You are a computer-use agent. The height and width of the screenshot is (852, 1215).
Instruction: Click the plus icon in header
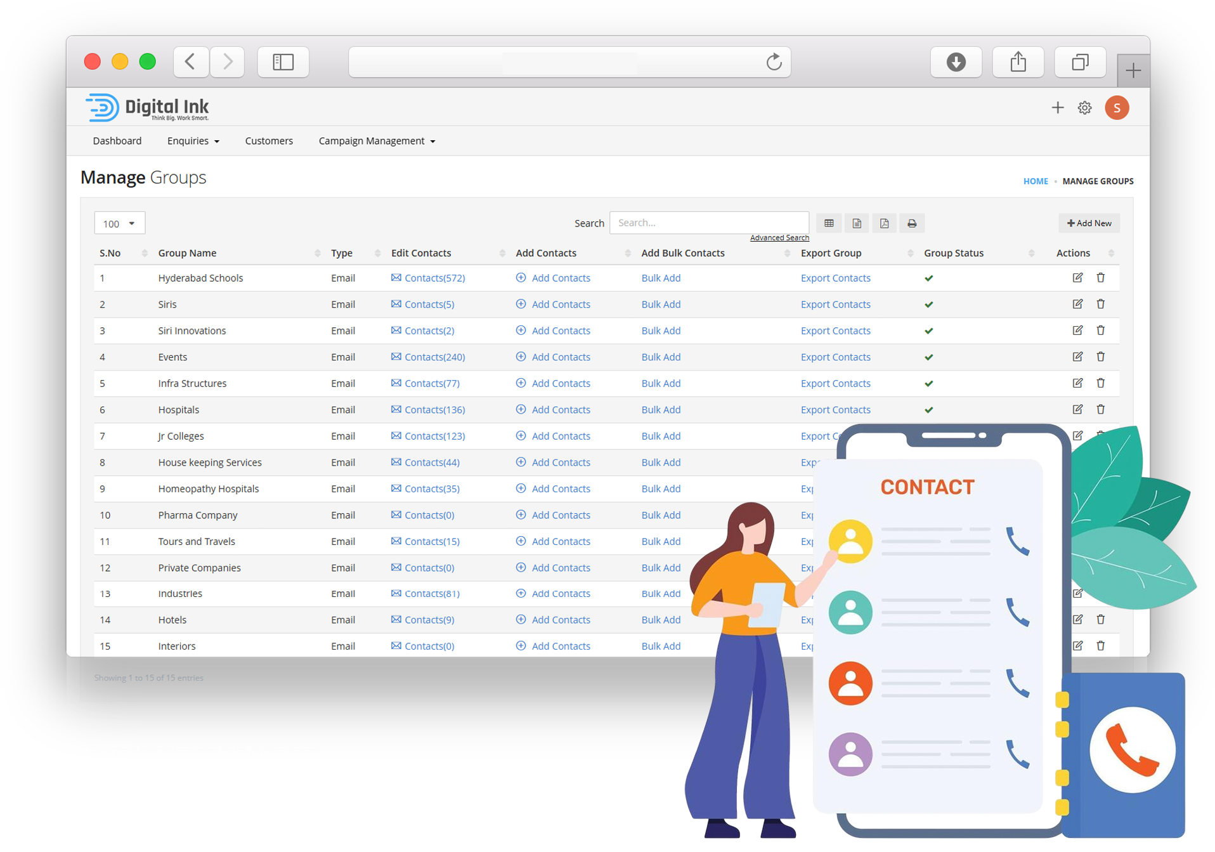coord(1057,108)
